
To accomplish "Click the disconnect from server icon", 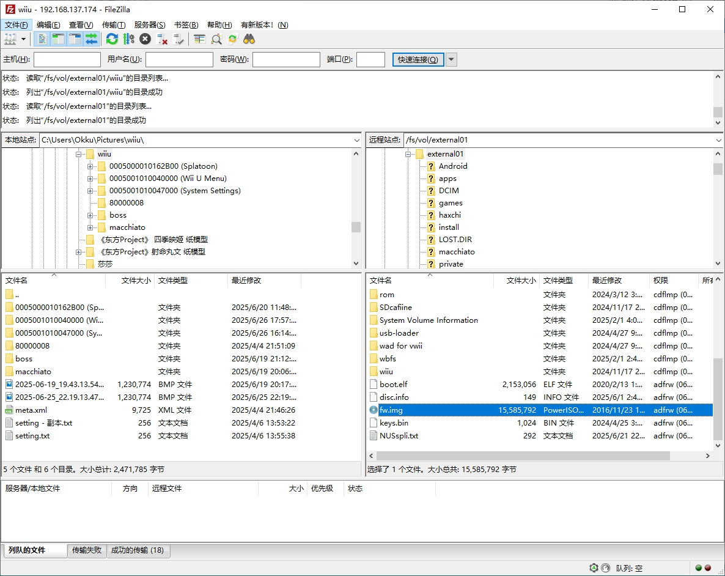I will pos(162,39).
